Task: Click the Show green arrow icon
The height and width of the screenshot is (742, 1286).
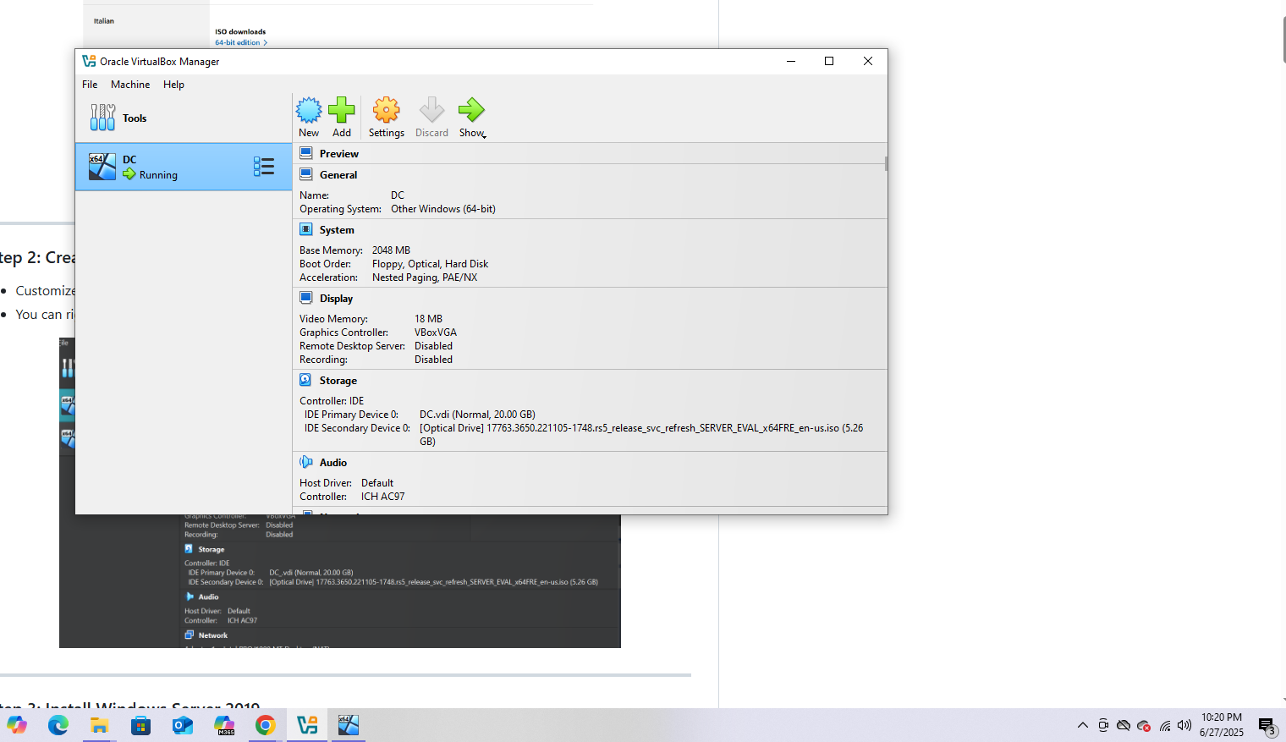Action: tap(471, 110)
